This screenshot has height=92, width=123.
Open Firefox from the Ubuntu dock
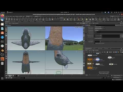coord(2,16)
